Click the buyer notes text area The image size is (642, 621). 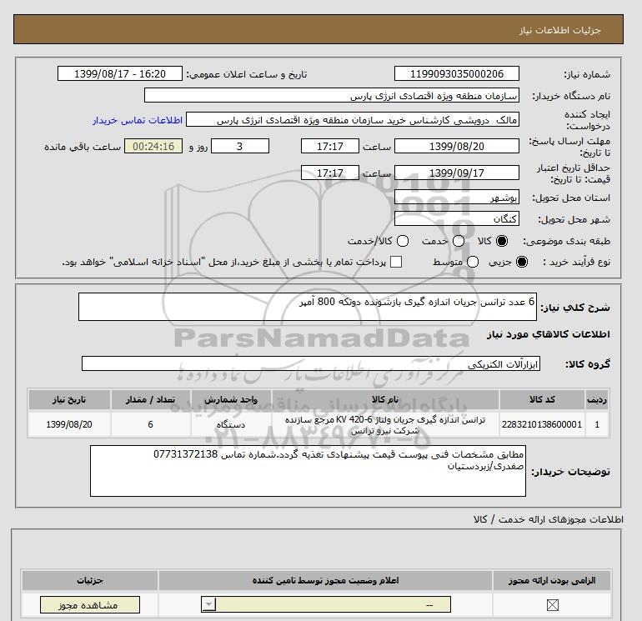click(308, 471)
